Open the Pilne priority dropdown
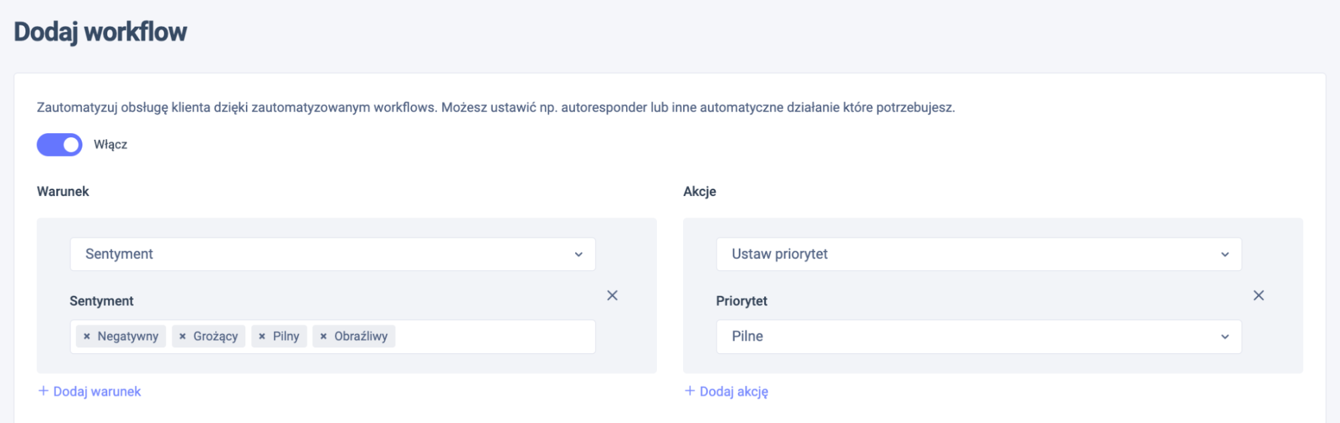This screenshot has width=1340, height=423. (979, 337)
